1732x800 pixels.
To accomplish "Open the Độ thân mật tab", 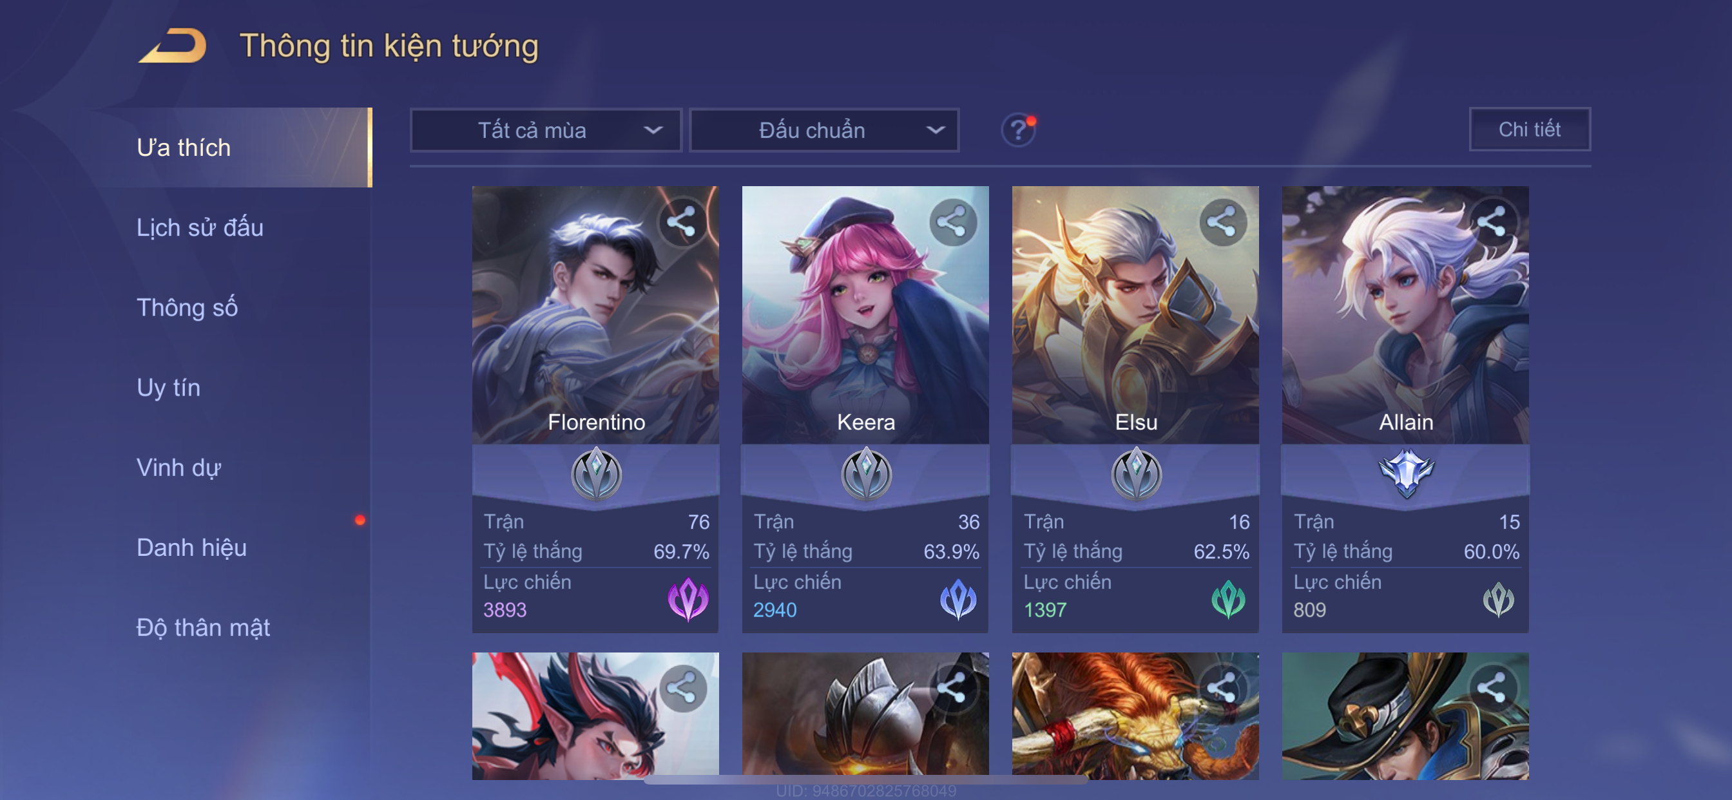I will [203, 627].
